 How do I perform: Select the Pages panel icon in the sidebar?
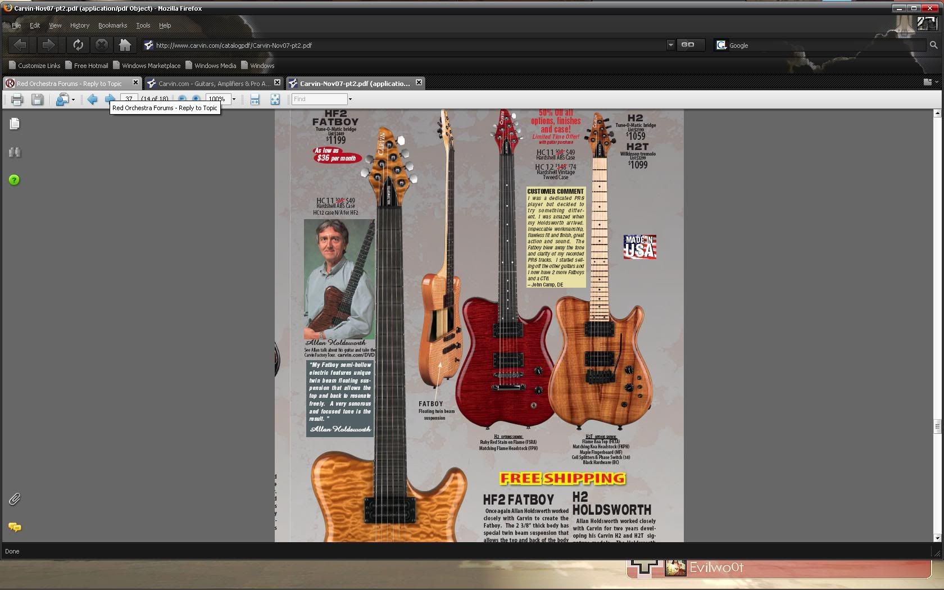(15, 124)
